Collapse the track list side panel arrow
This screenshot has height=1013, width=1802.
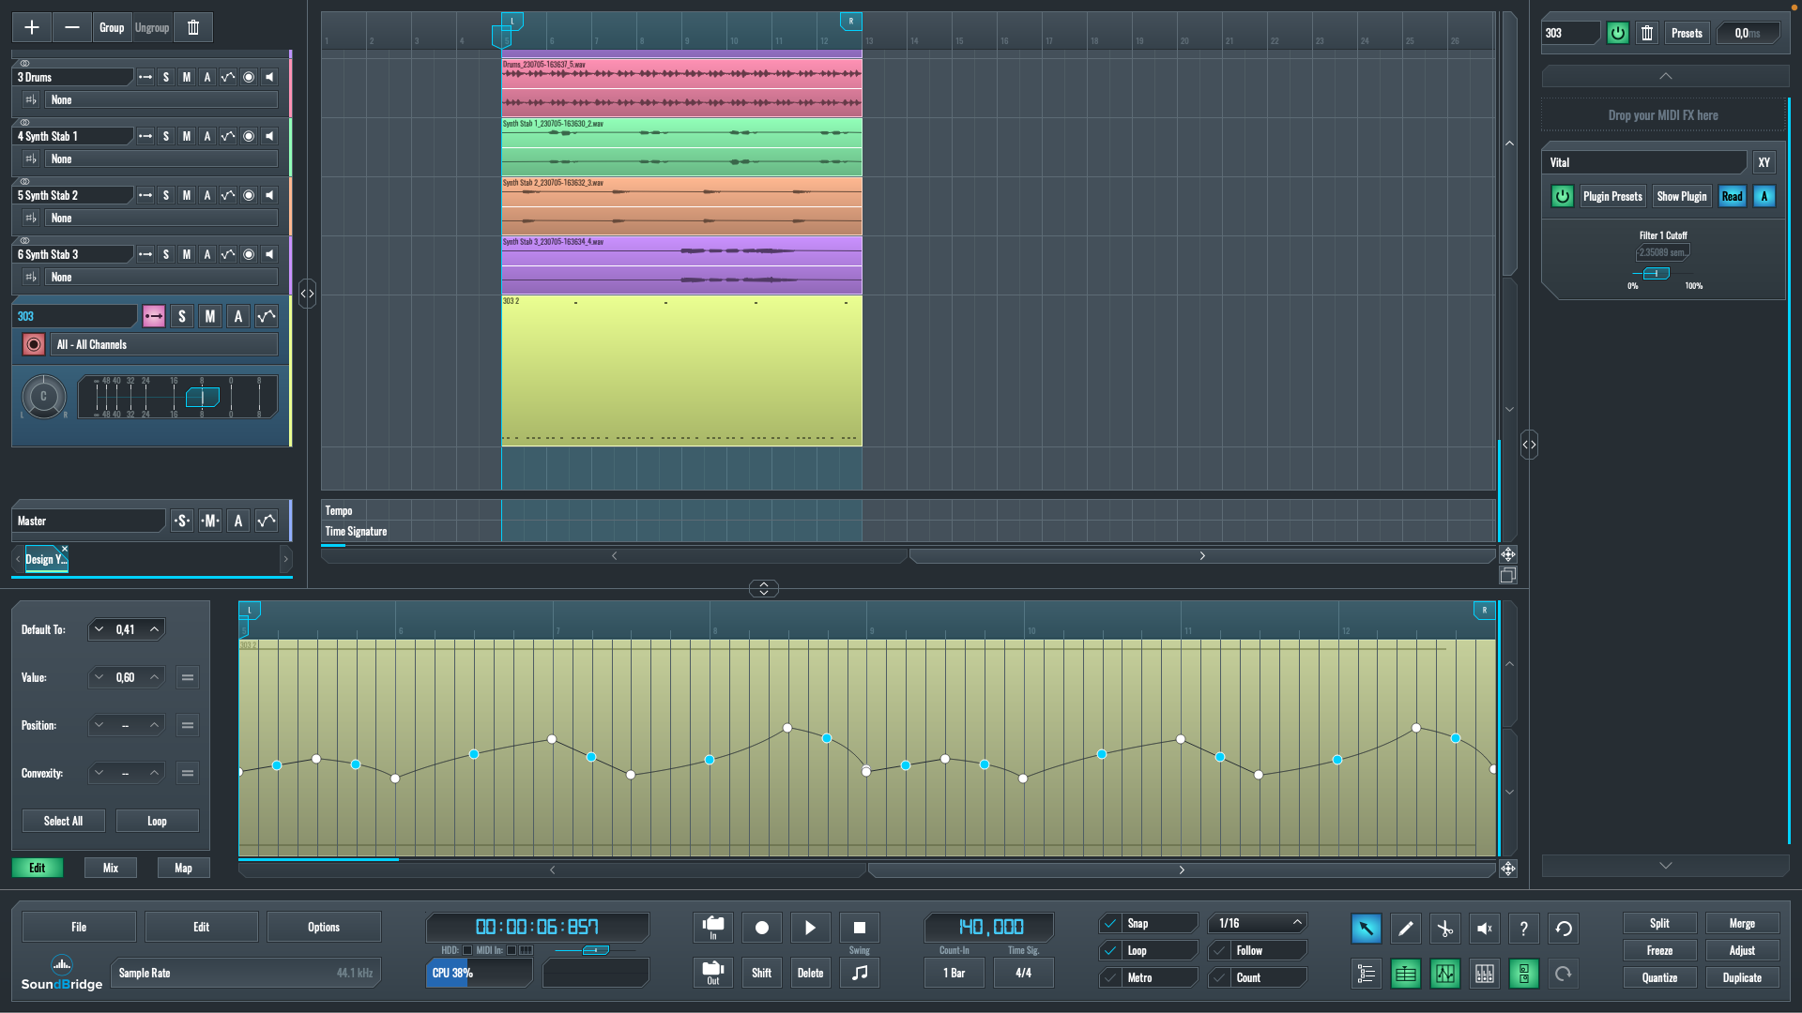coord(307,294)
